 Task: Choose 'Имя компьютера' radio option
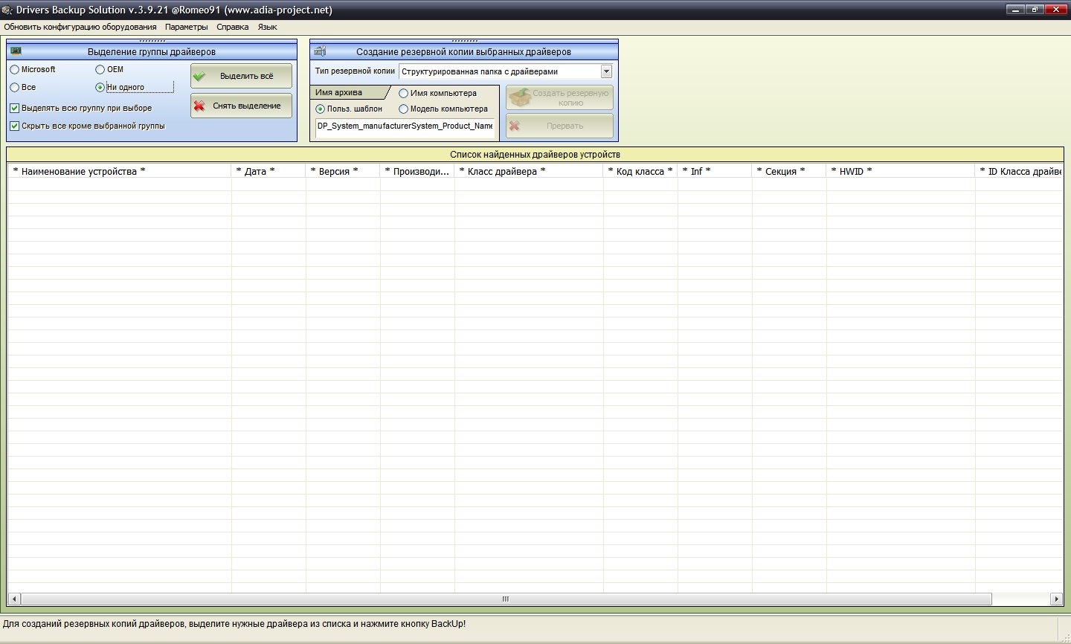click(x=404, y=94)
